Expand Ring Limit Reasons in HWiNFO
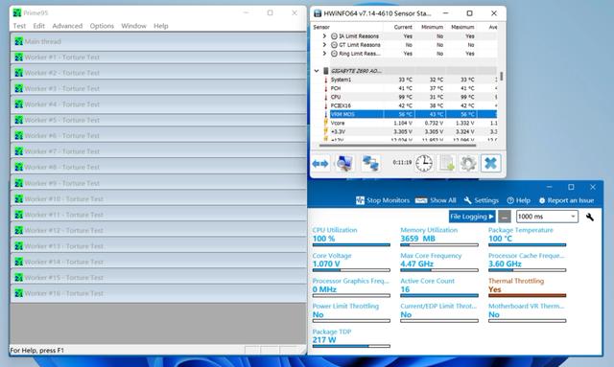 (324, 54)
